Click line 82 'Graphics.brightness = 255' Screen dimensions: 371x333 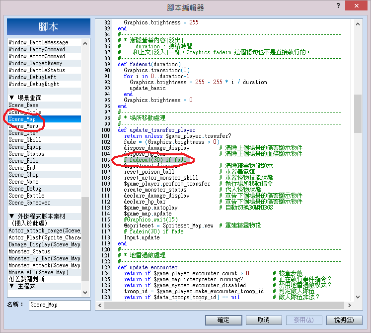(161, 22)
